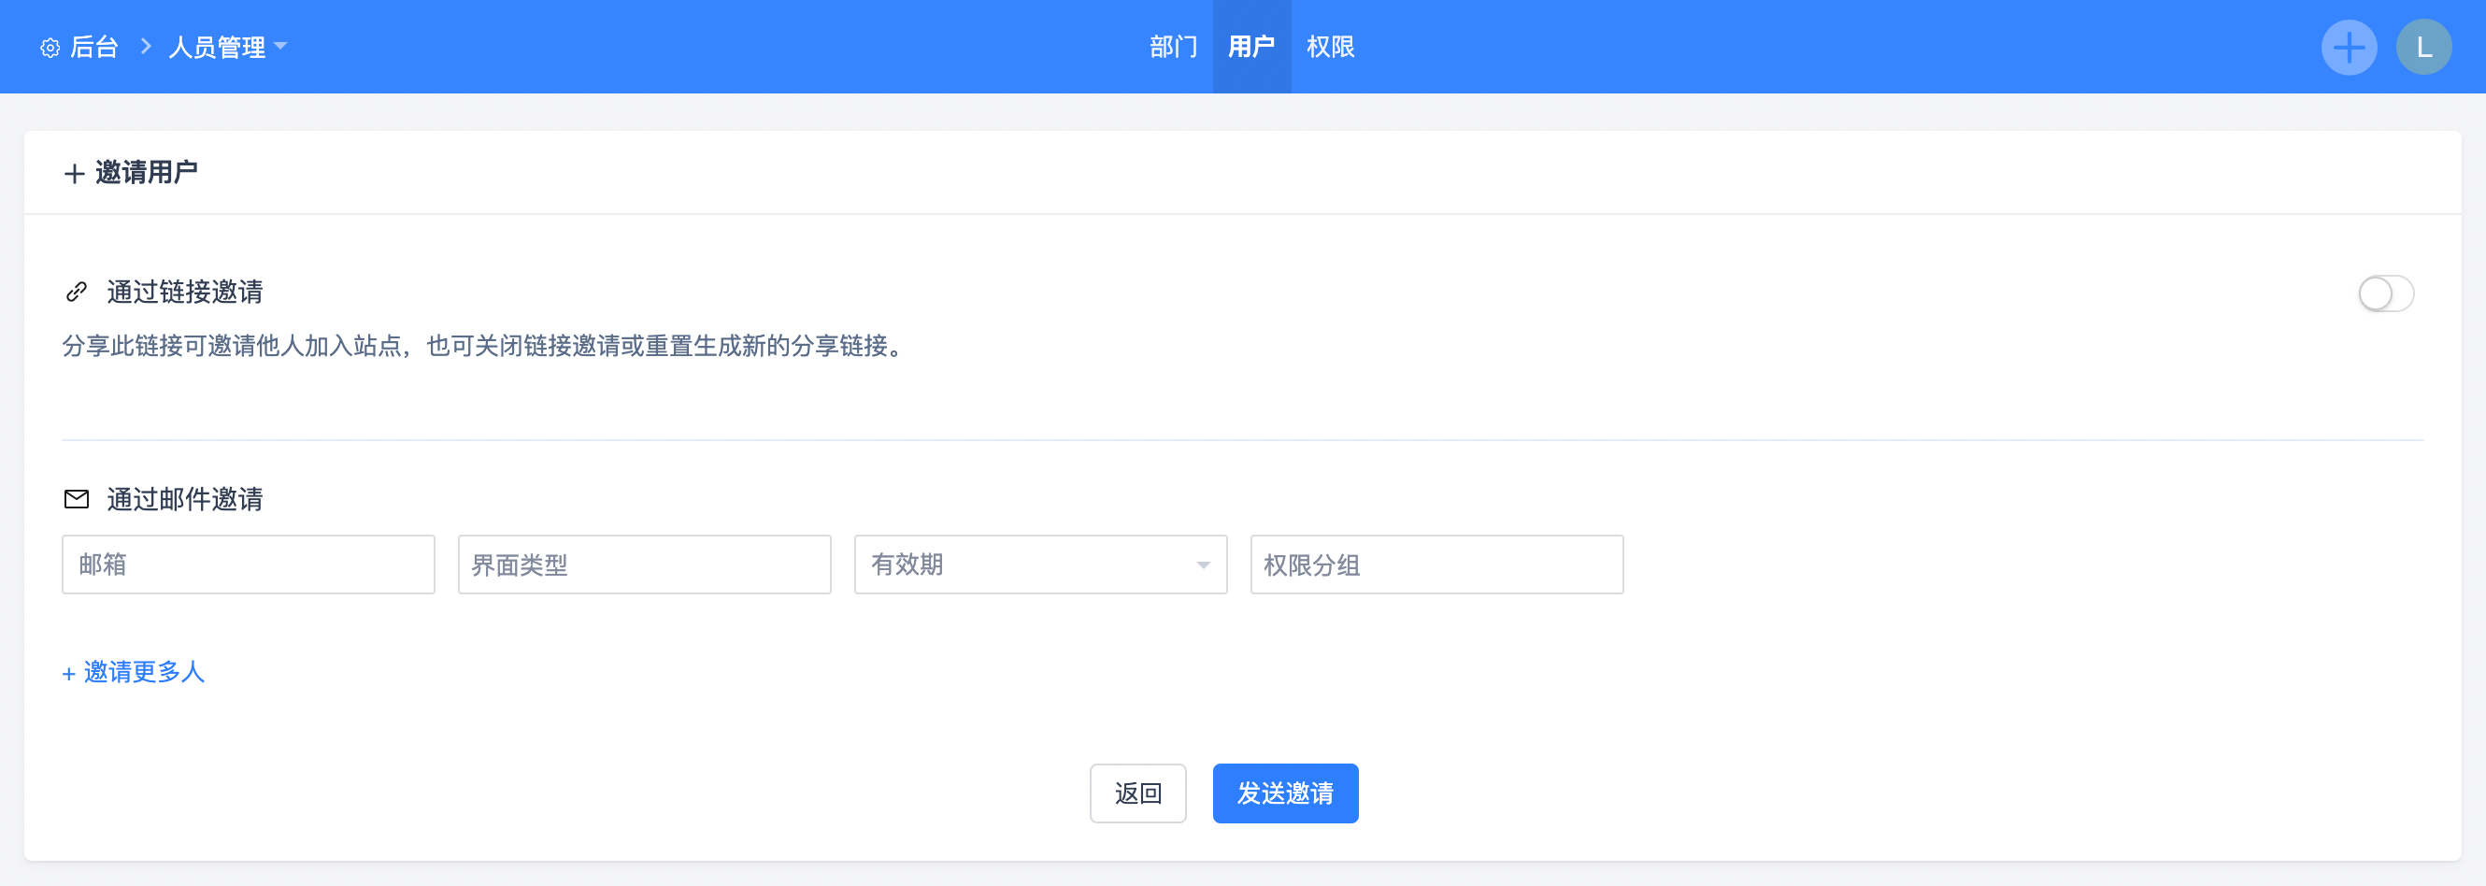
Task: Click the 有效期 dropdown arrow
Action: point(1203,565)
